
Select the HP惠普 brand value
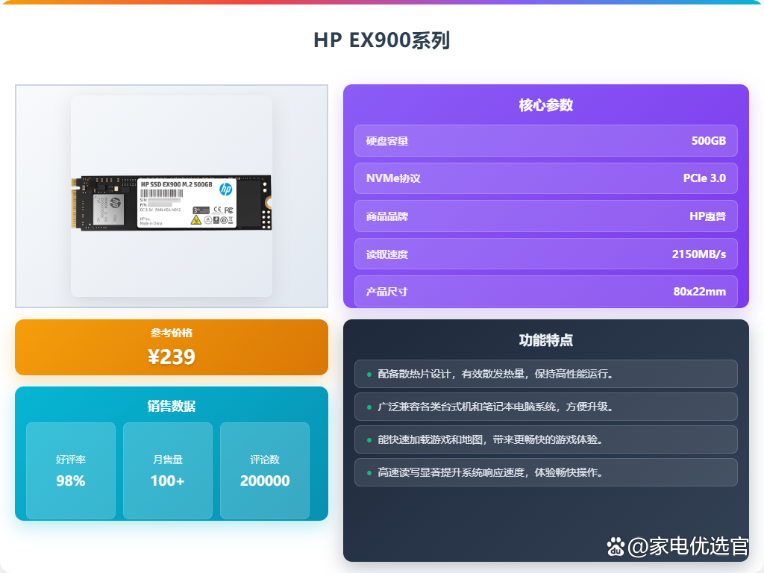click(707, 216)
